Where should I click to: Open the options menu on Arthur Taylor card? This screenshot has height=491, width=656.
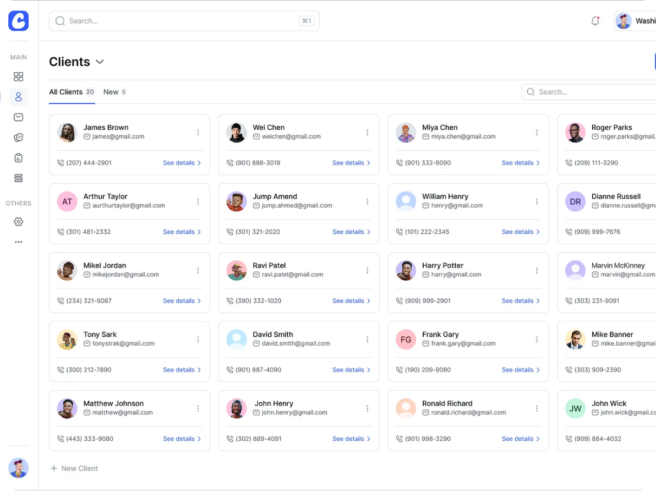(198, 202)
